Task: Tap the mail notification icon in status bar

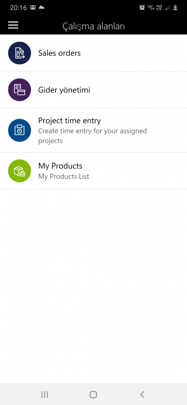Action: 33,8
